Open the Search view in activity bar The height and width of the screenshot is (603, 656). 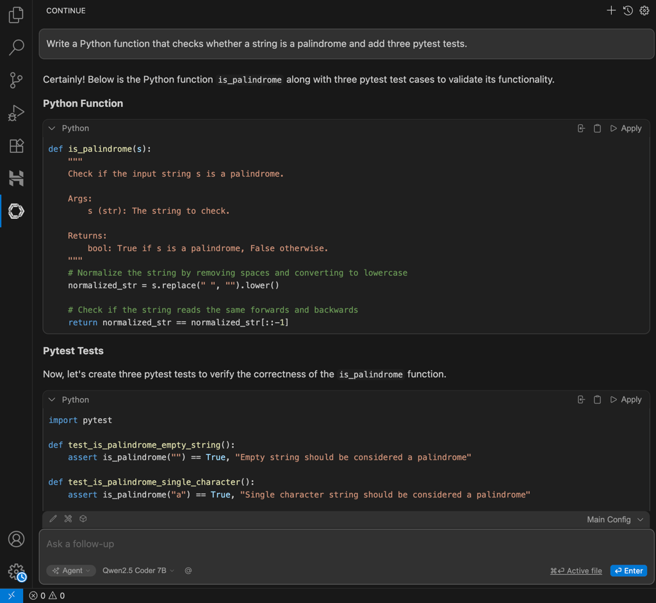(x=16, y=47)
